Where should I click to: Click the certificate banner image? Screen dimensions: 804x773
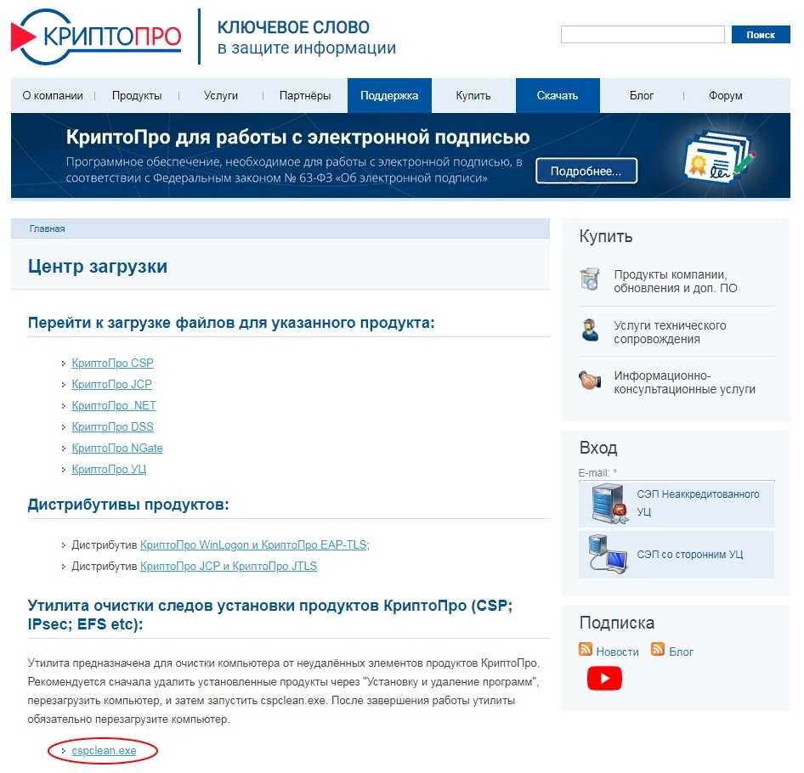pyautogui.click(x=719, y=157)
